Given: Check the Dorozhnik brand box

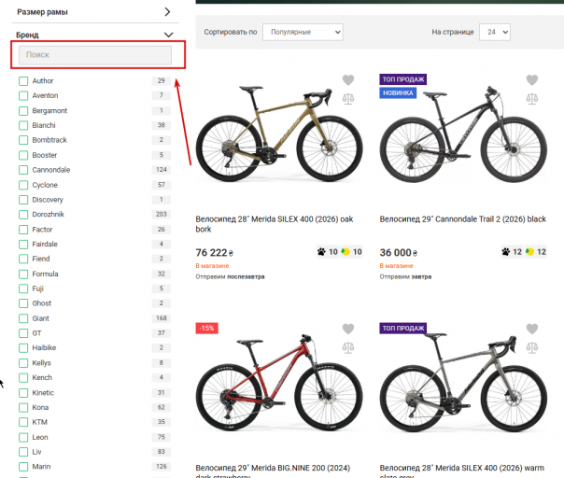Looking at the screenshot, I should click(x=23, y=215).
